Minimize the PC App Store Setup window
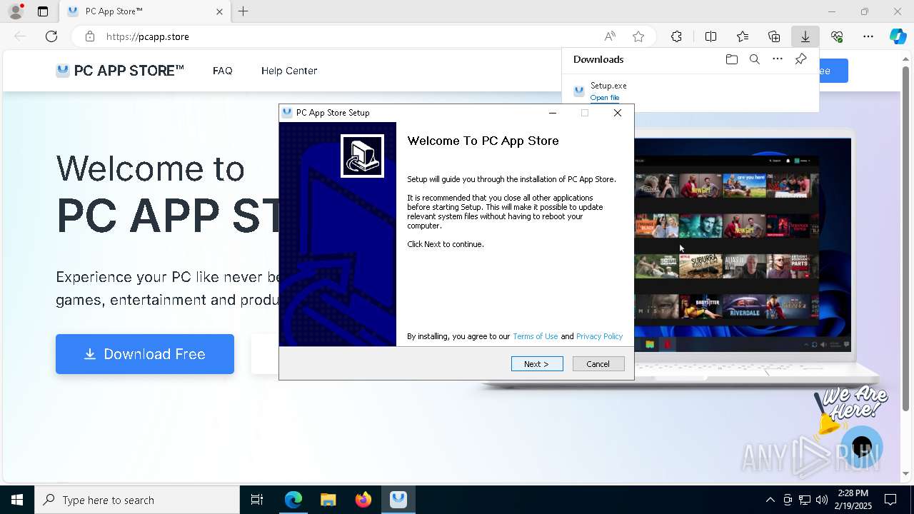 tap(552, 113)
